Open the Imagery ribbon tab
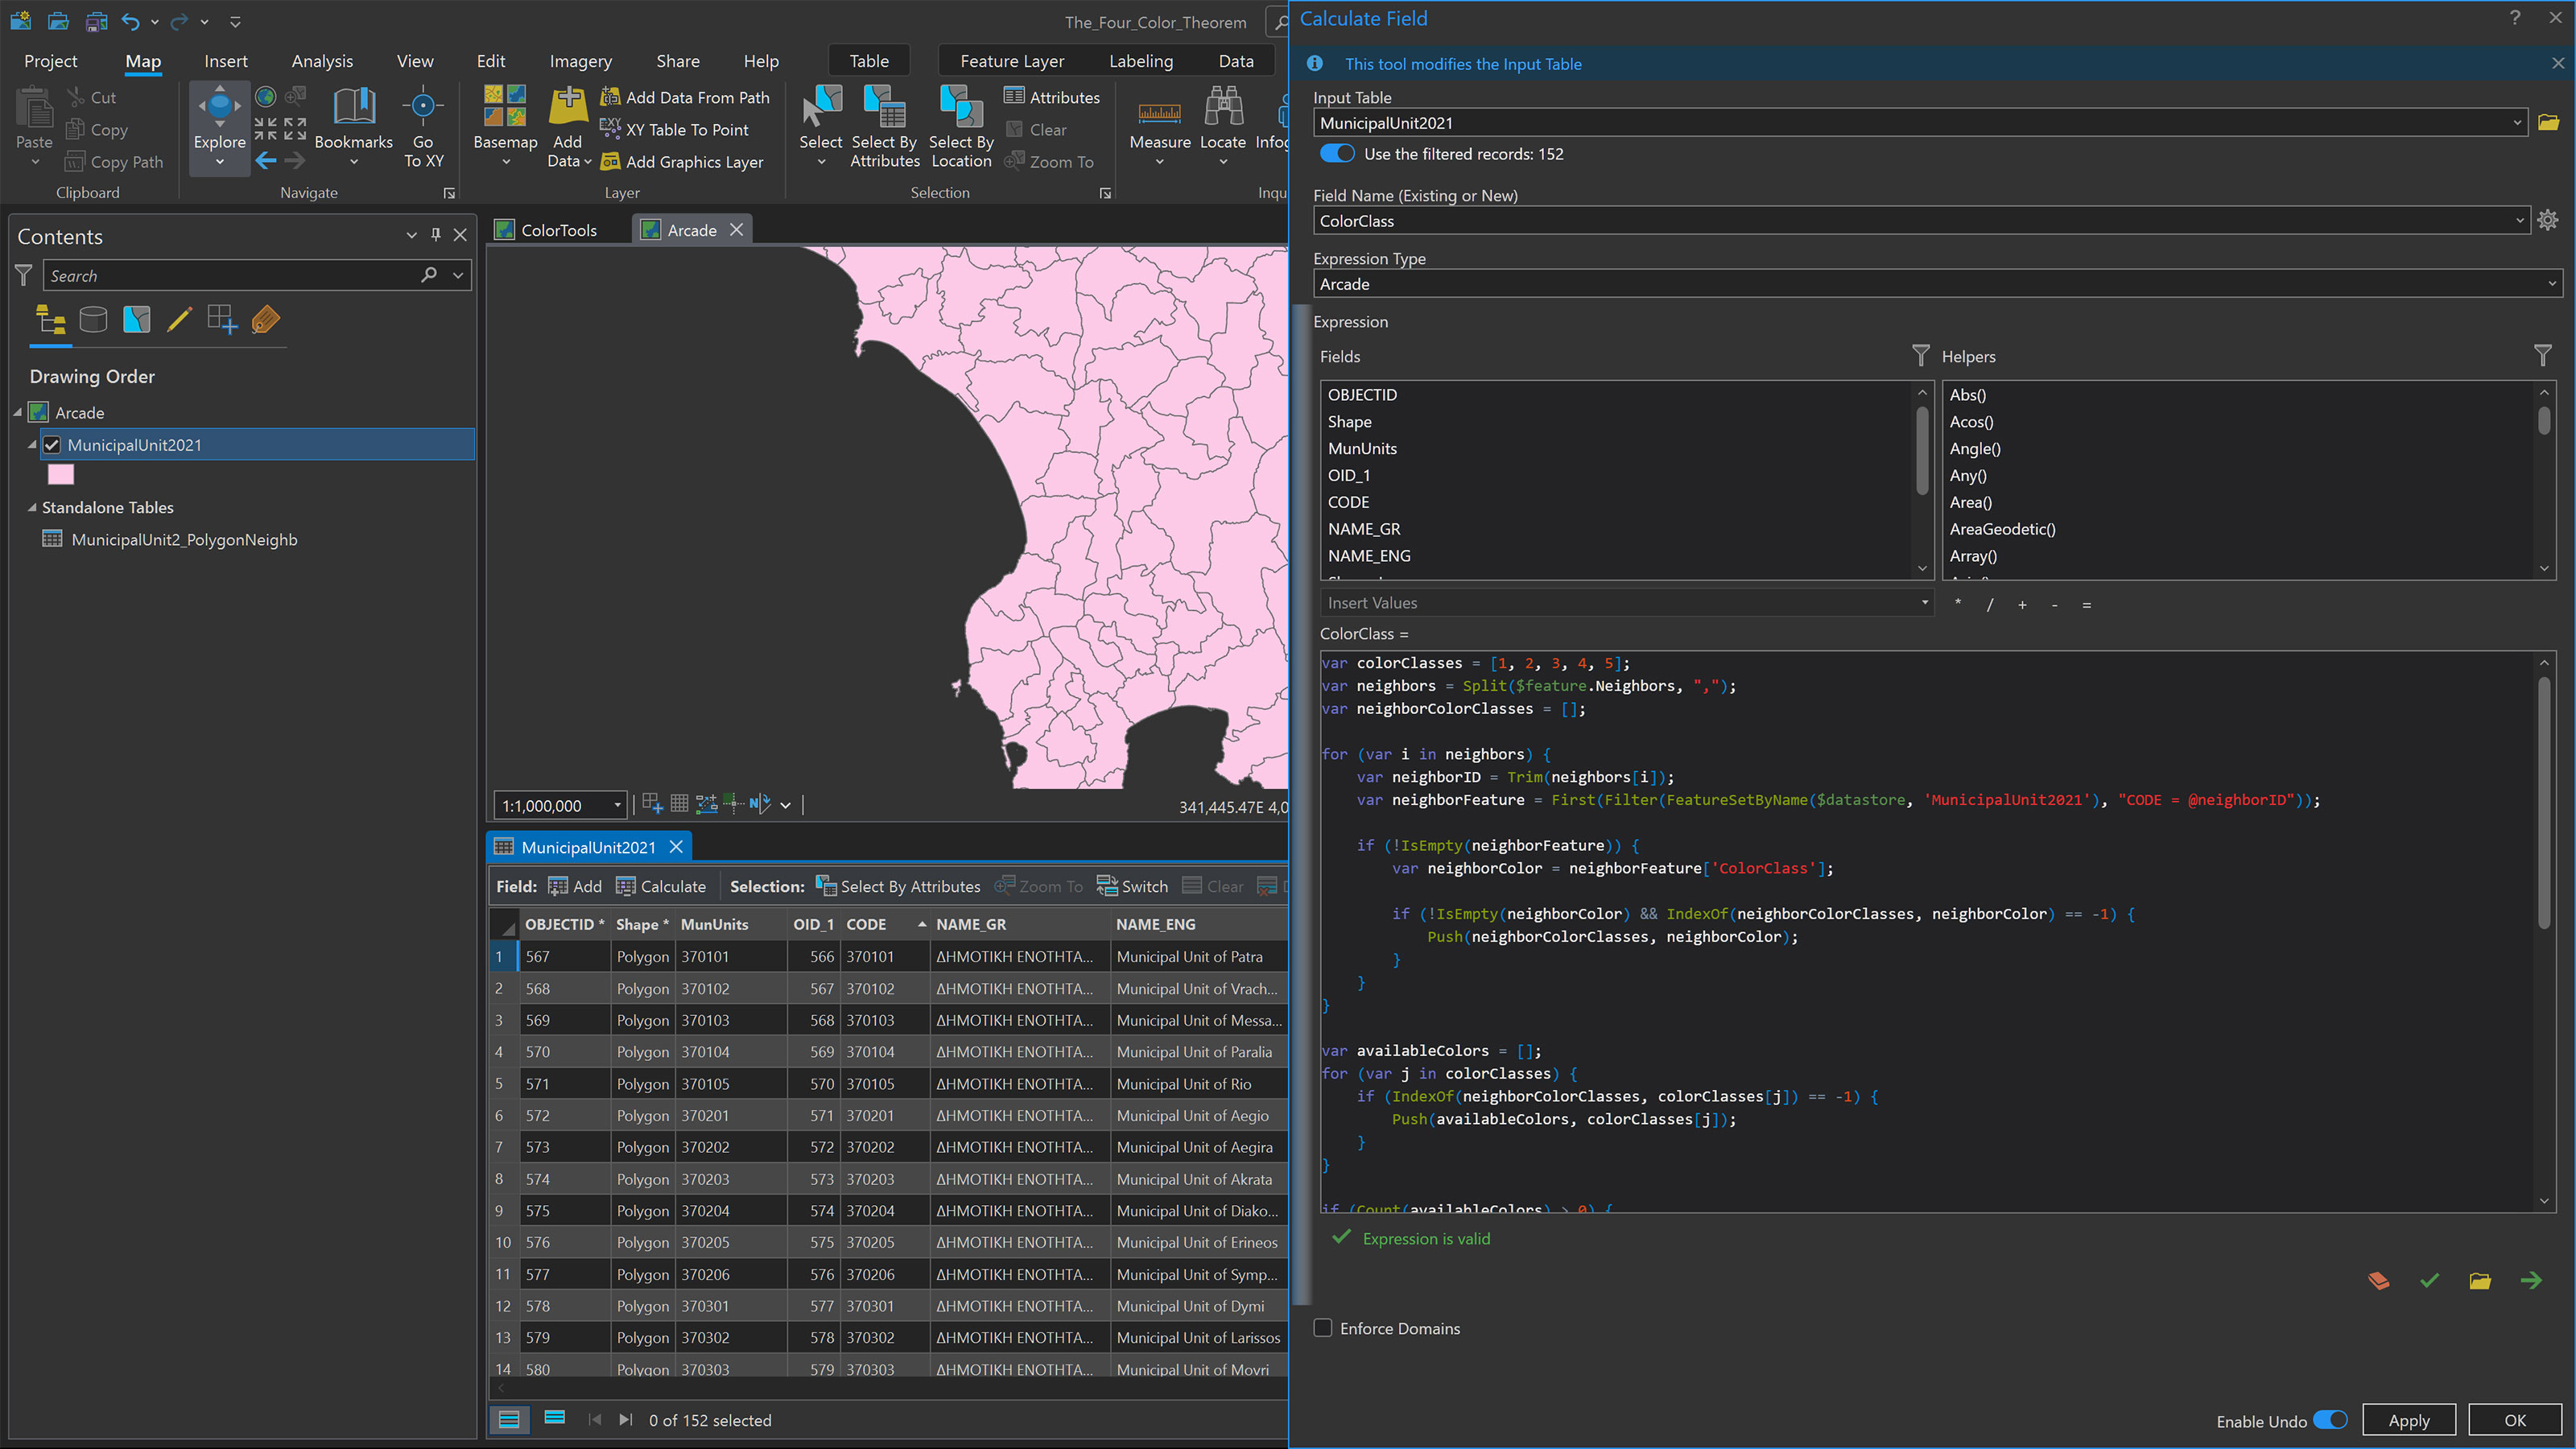 (x=580, y=61)
